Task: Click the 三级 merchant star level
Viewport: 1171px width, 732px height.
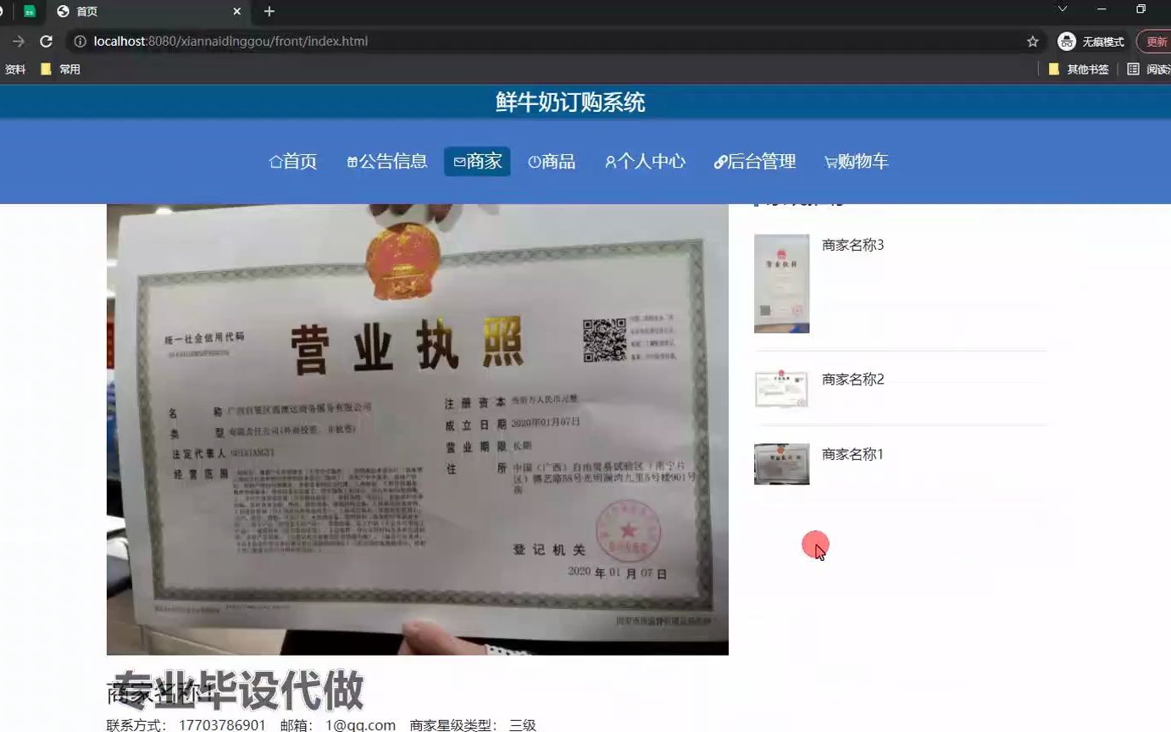Action: pos(523,725)
